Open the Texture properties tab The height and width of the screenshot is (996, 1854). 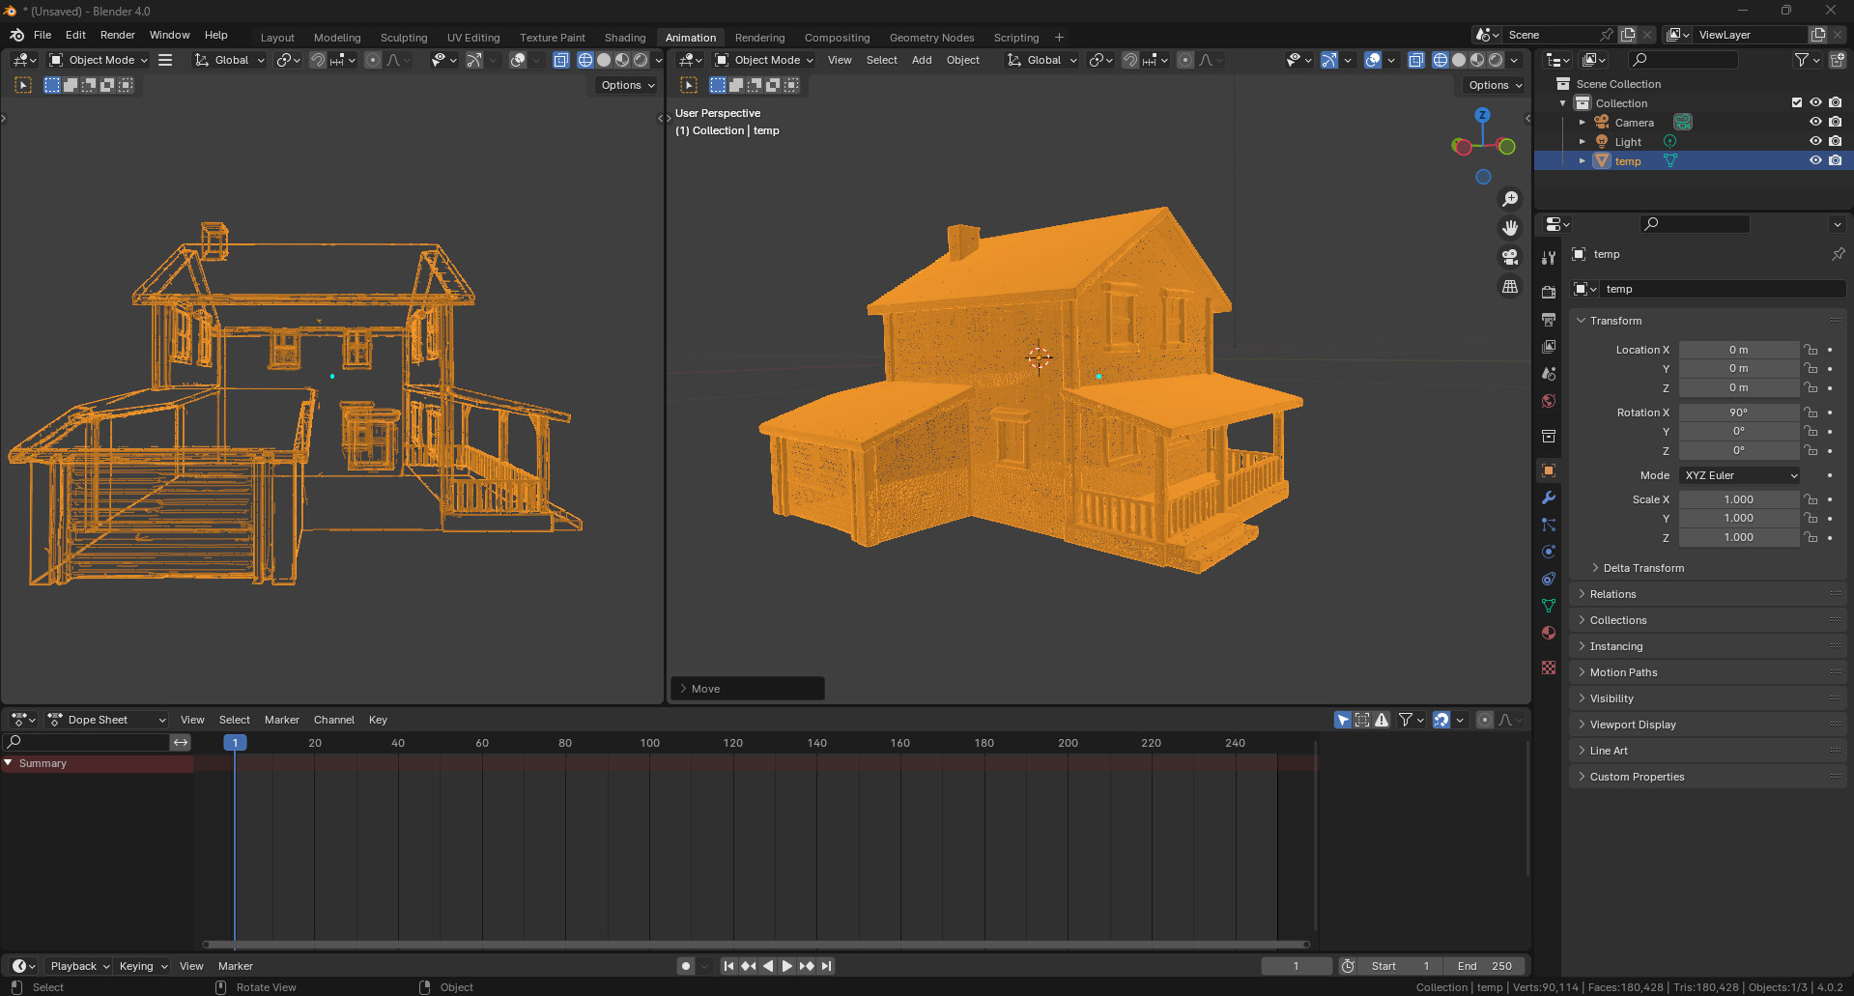[1549, 668]
